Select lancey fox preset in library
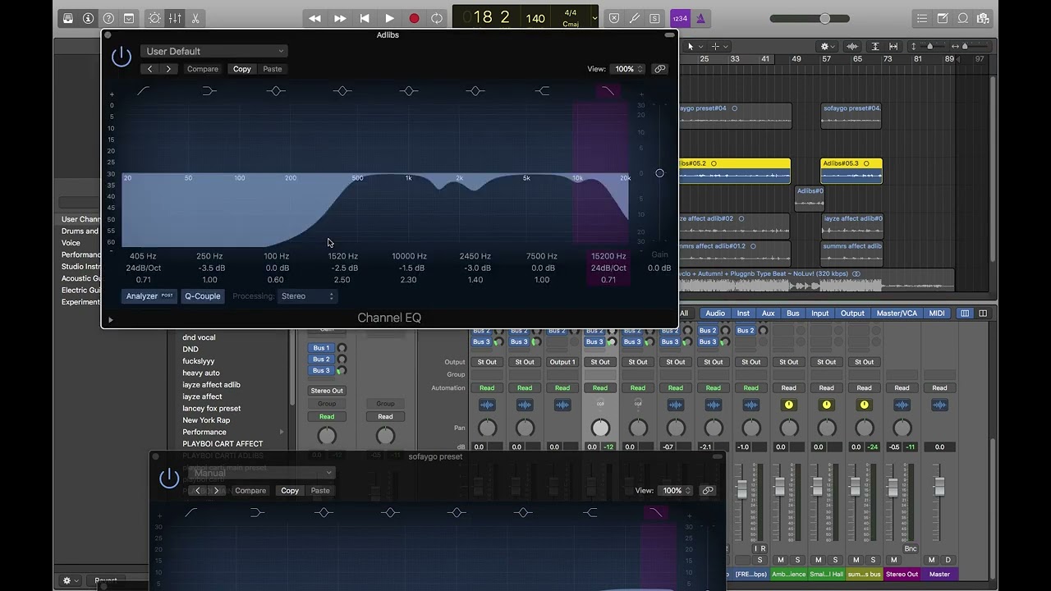 click(x=212, y=408)
